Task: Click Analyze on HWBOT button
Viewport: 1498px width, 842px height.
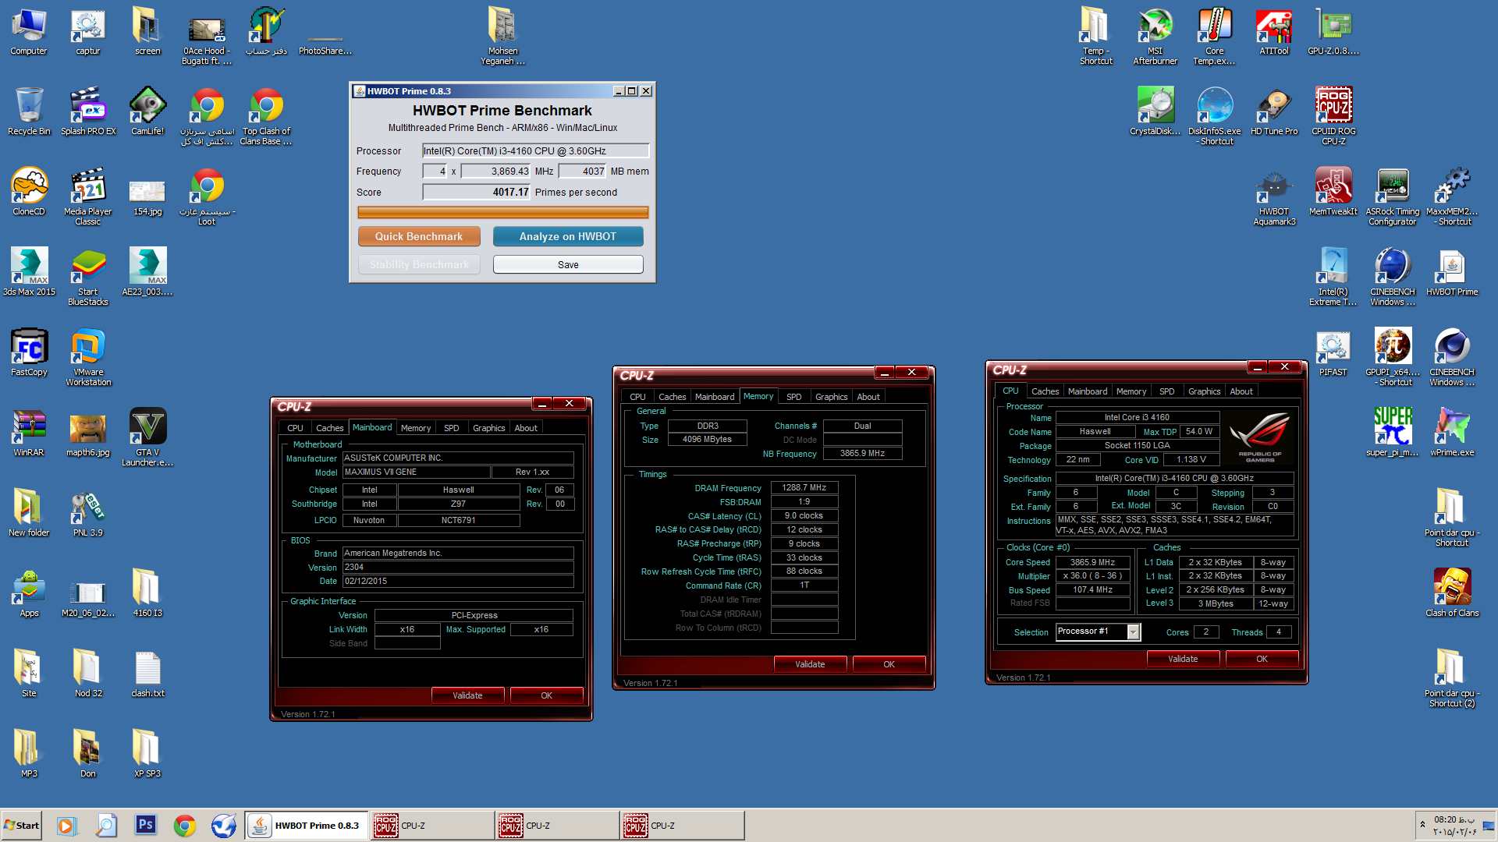Action: [x=568, y=236]
